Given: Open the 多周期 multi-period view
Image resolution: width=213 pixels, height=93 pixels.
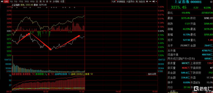Looking at the screenshot, I should click(x=56, y=2).
